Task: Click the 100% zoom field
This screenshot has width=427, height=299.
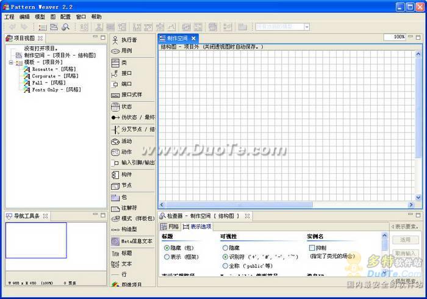Action: pos(395,37)
